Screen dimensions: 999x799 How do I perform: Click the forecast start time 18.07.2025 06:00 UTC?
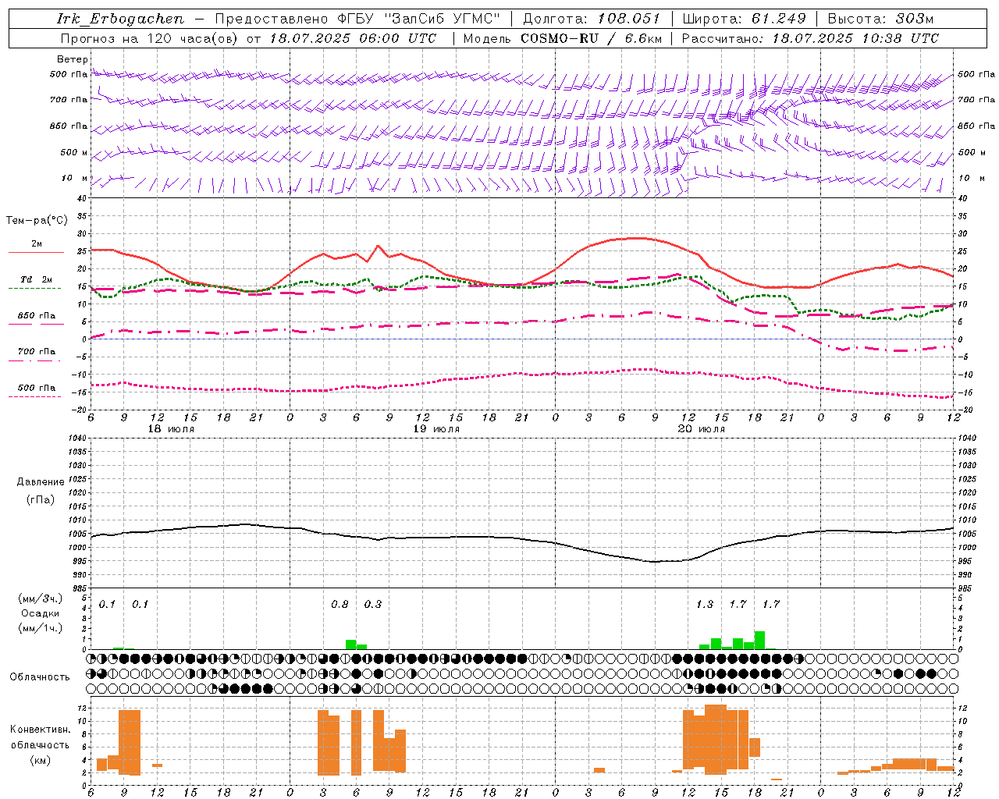pos(353,38)
